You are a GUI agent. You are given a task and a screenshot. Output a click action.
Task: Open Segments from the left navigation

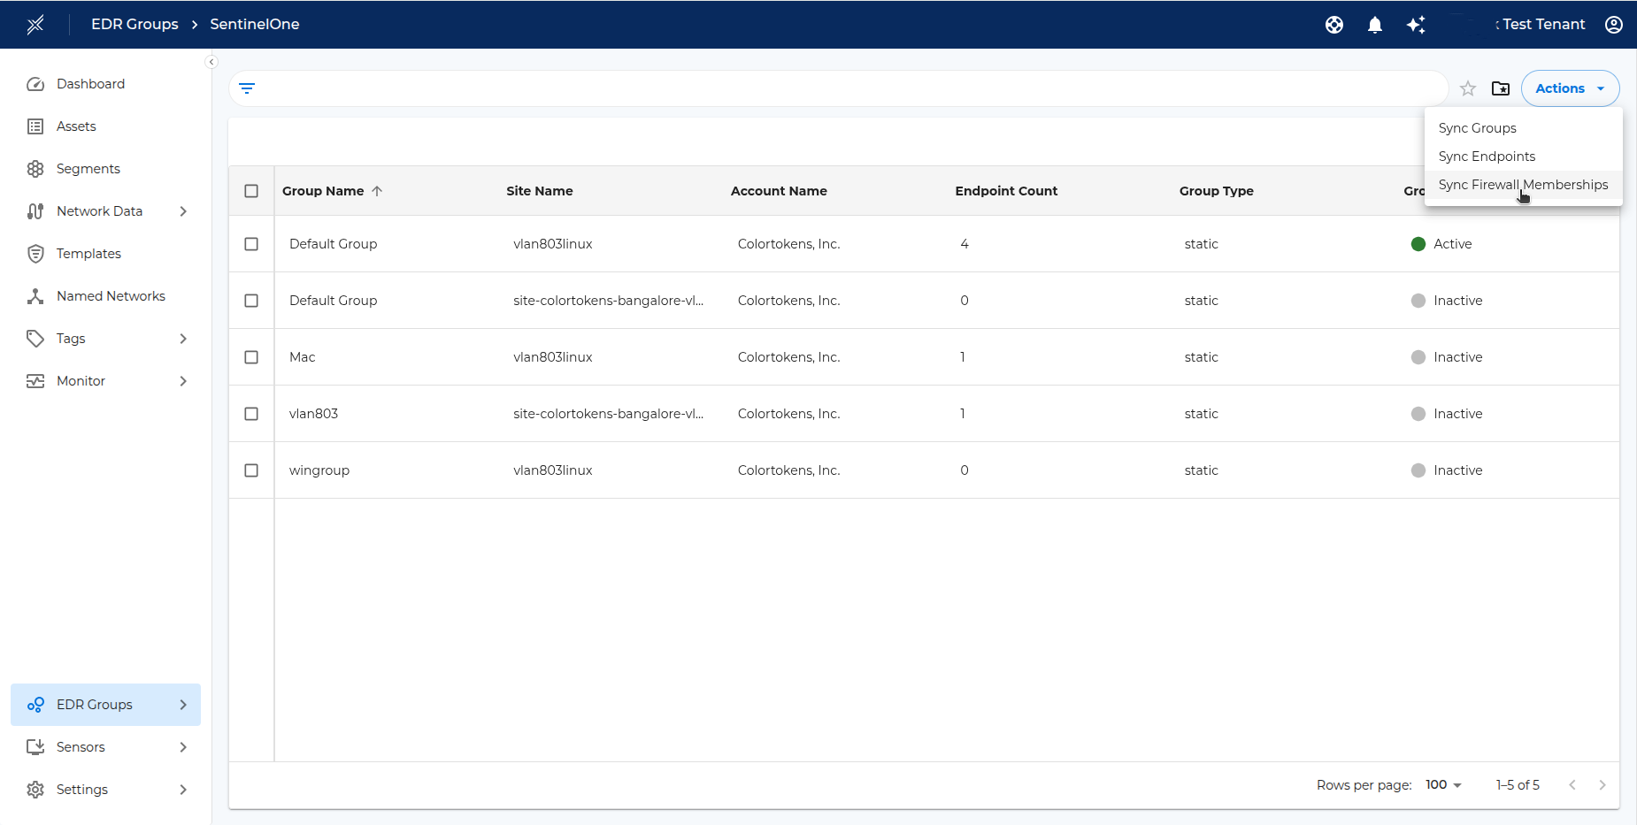point(88,168)
